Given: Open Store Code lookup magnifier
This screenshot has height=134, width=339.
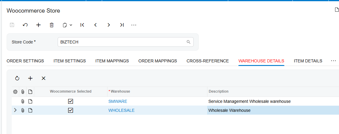Looking at the screenshot, I should coord(189,42).
